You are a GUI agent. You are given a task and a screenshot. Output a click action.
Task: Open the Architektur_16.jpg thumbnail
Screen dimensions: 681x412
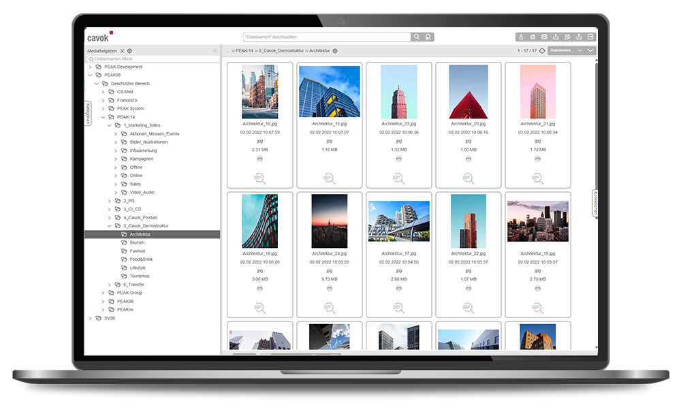click(x=259, y=92)
